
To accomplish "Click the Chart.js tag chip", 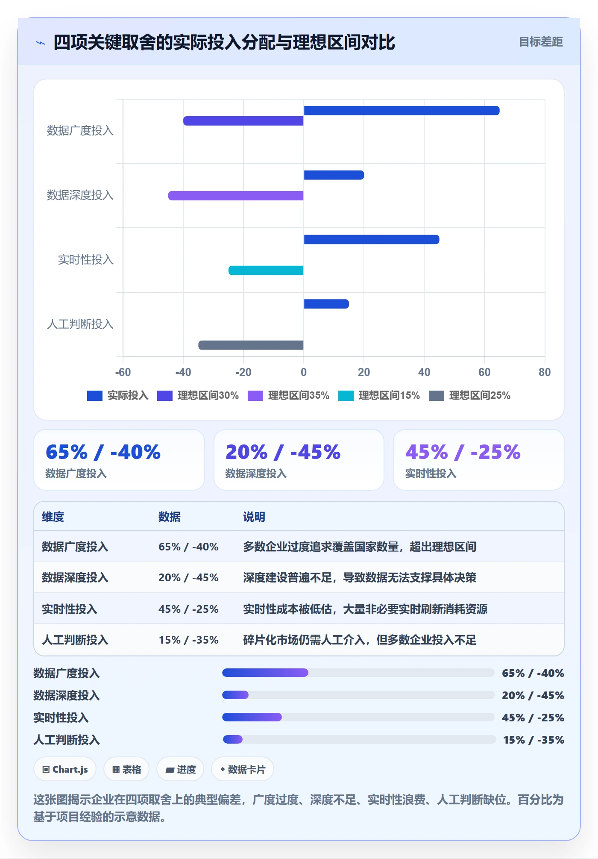I will (65, 769).
